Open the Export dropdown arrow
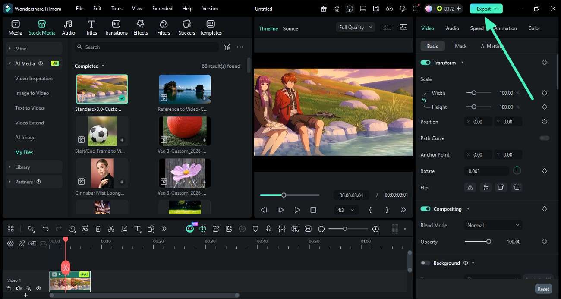Viewport: 561px width, 299px height. [497, 9]
